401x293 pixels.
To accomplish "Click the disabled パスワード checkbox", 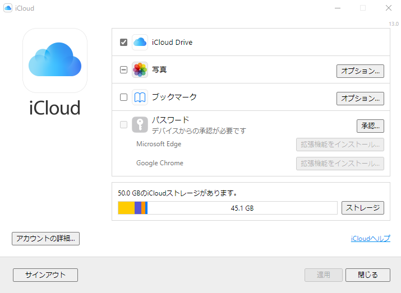I will click(x=123, y=125).
